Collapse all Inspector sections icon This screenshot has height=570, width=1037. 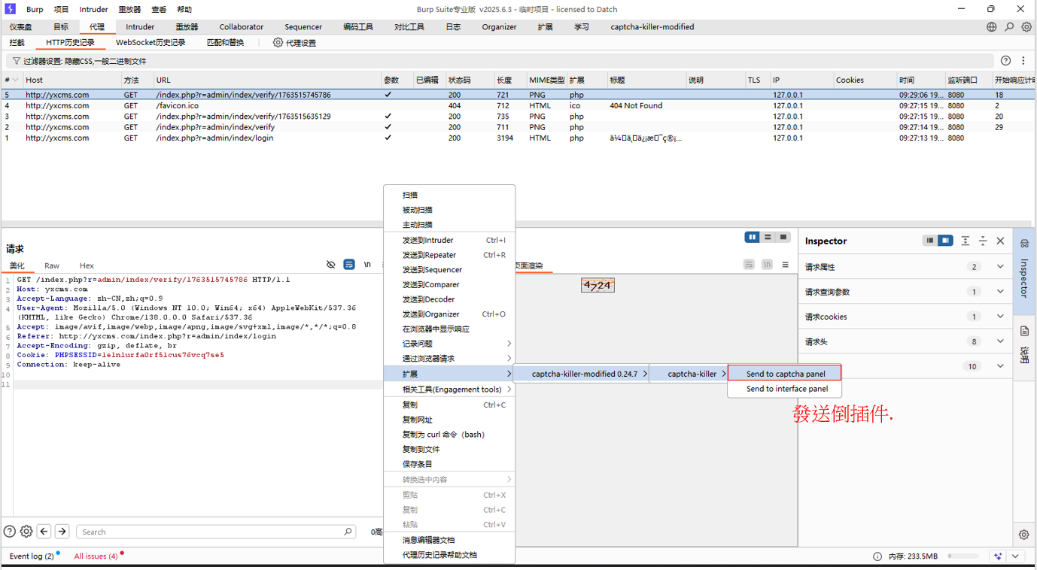point(983,241)
